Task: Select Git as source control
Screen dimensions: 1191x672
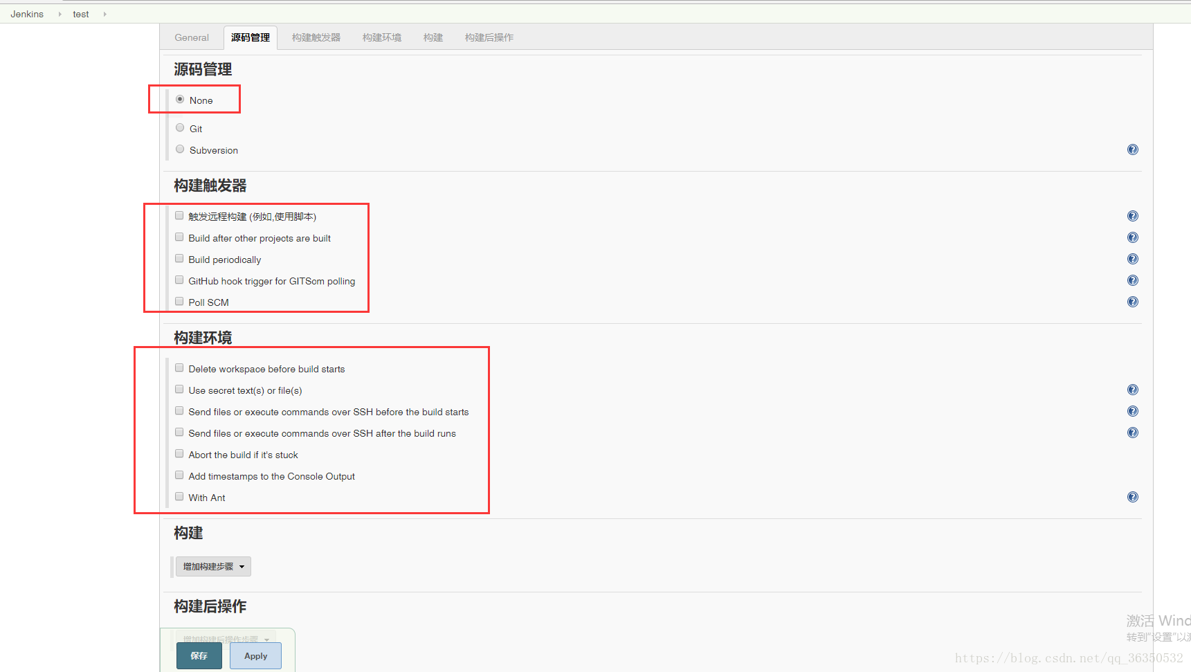Action: (180, 128)
